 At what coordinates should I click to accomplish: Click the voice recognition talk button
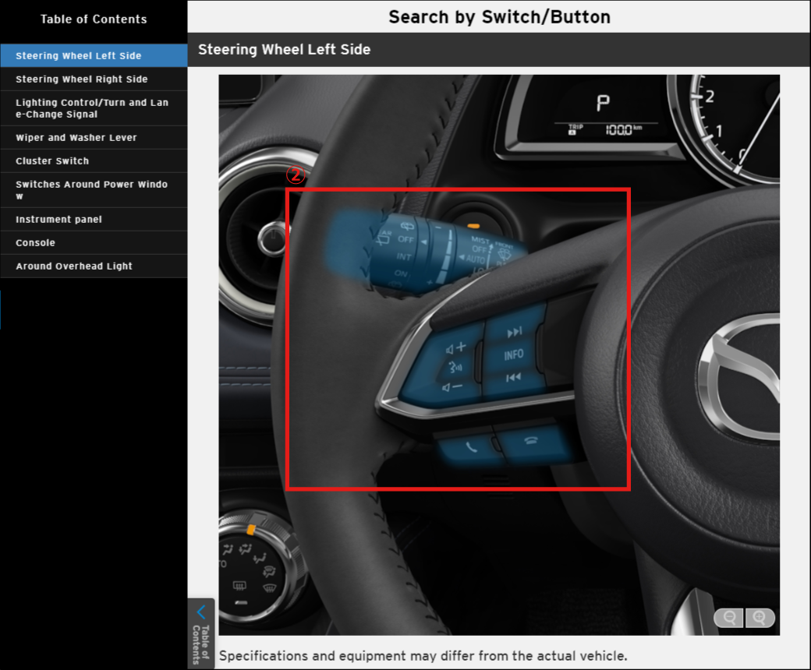pos(454,368)
